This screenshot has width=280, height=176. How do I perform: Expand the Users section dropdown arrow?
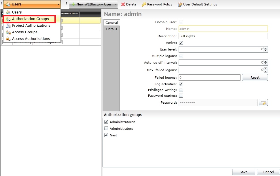58,4
